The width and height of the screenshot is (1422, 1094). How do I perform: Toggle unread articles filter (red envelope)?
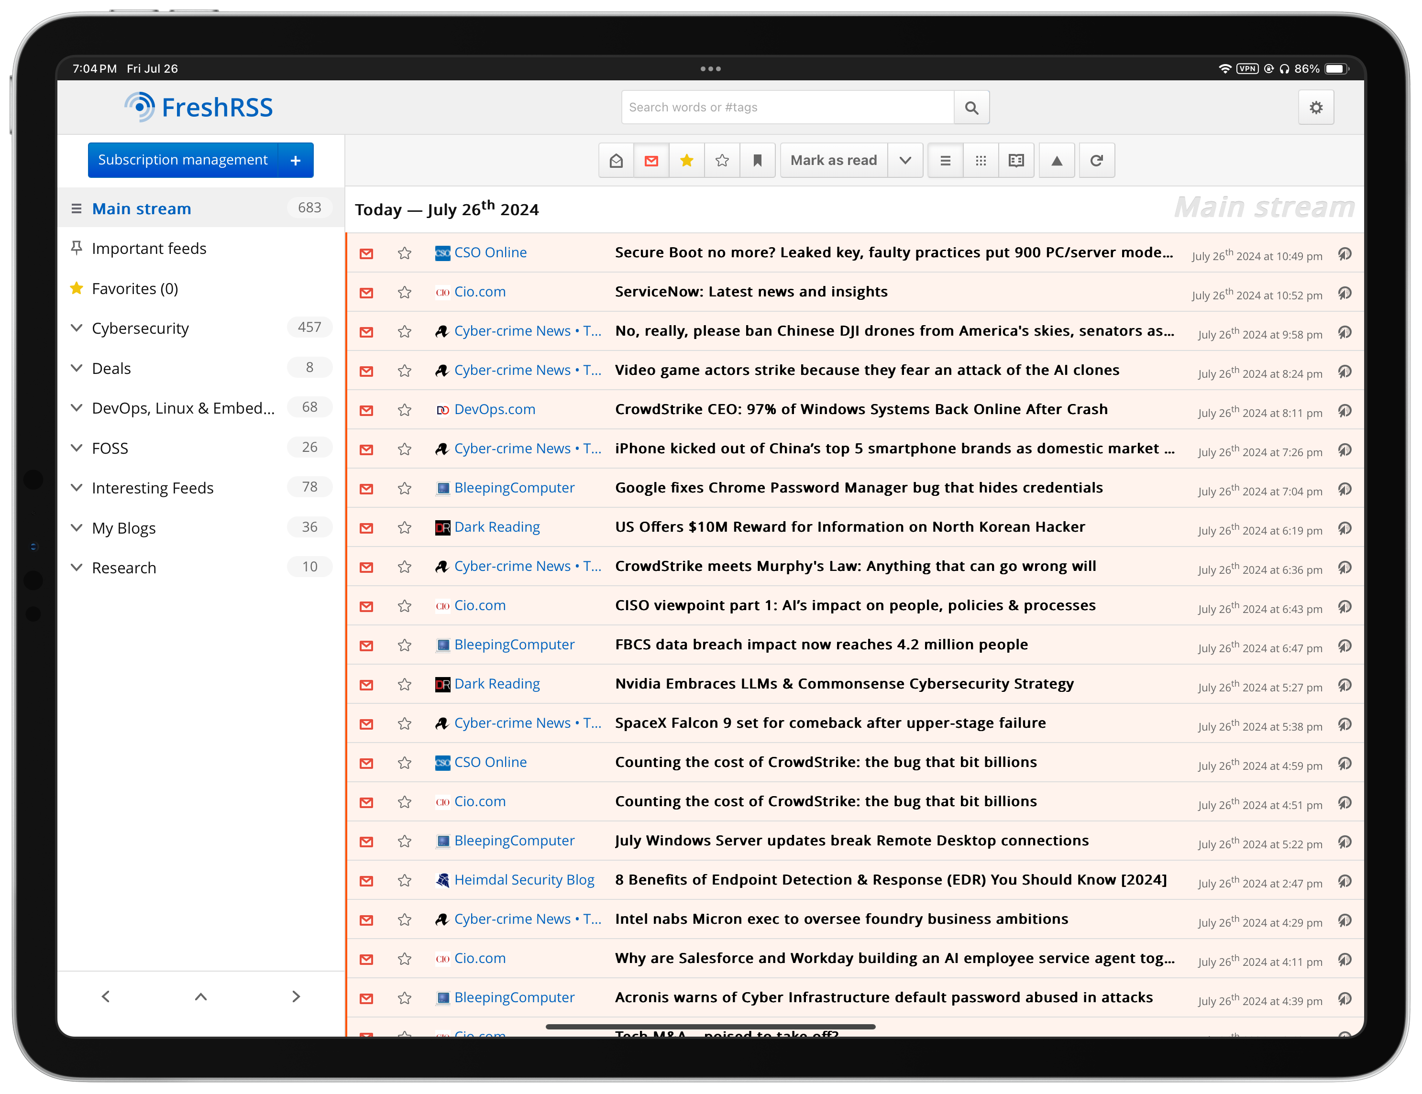[x=651, y=160]
